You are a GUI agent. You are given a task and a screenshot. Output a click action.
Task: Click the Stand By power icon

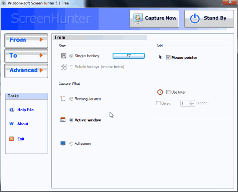click(195, 19)
